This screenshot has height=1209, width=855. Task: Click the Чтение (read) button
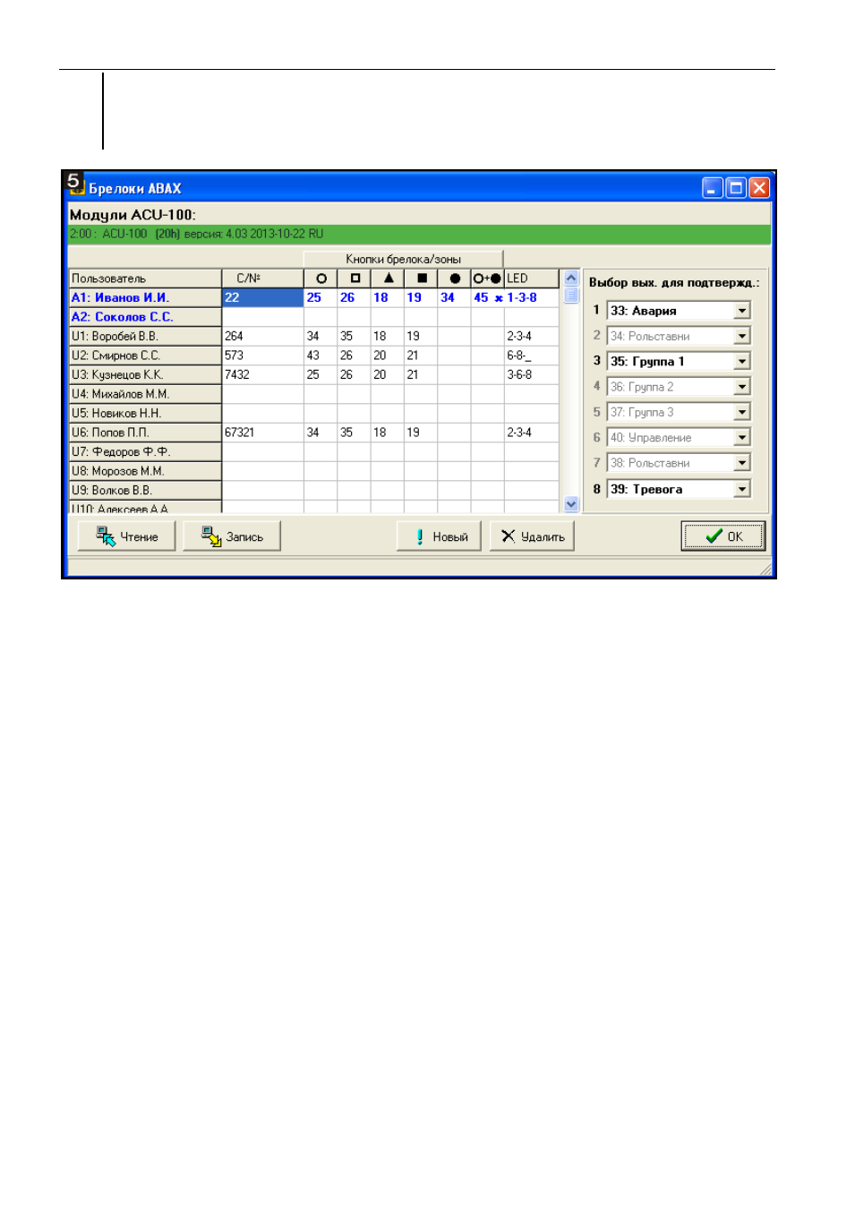pyautogui.click(x=126, y=536)
